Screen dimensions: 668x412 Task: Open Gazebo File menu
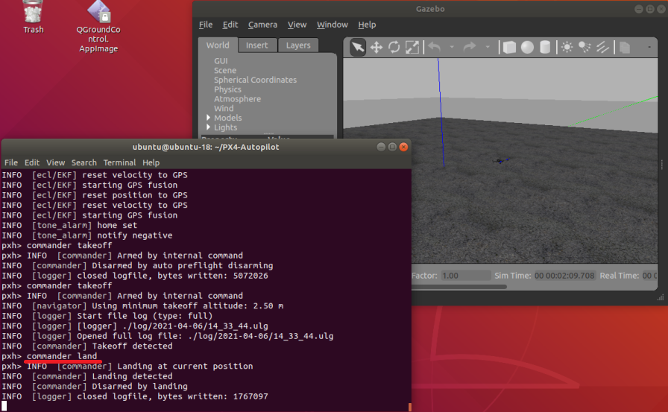pos(206,25)
